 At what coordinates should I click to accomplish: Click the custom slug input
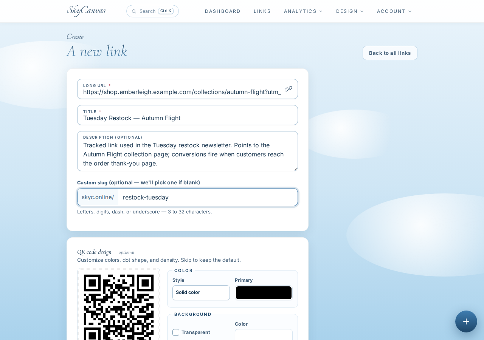(208, 197)
